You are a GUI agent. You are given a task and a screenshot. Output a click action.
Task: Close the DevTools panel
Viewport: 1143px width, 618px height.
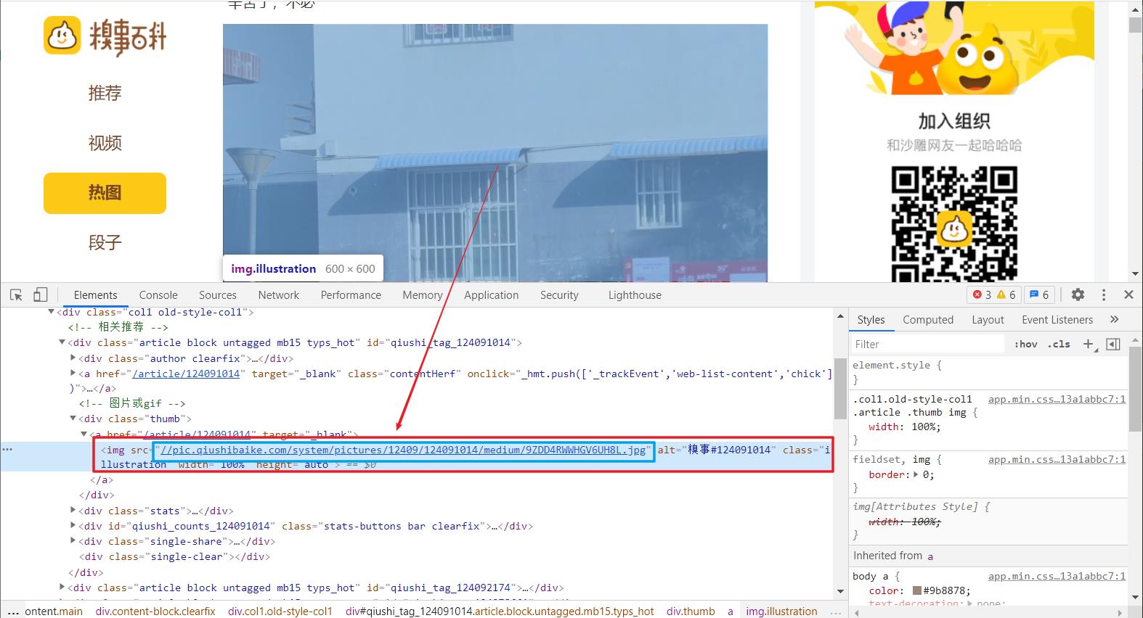pyautogui.click(x=1128, y=294)
